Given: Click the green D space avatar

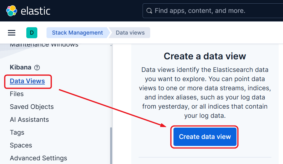Looking at the screenshot, I should pos(32,33).
